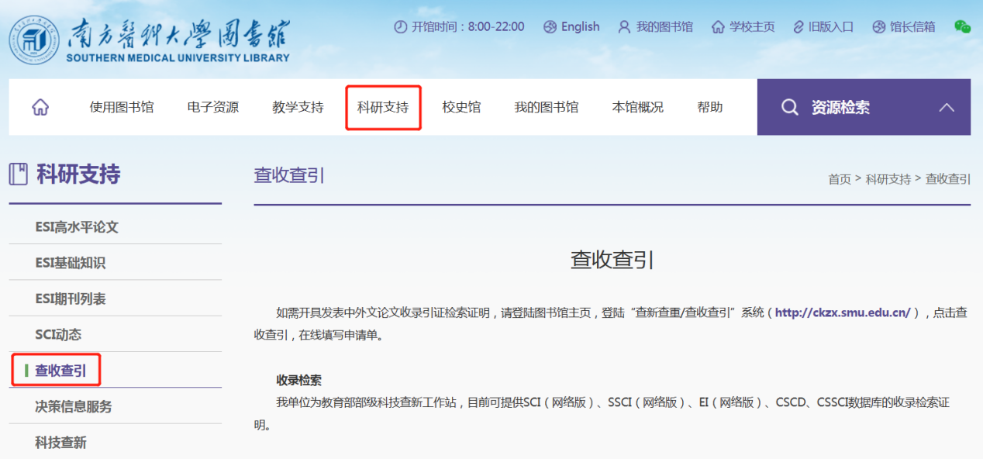Collapse the 资源检索 panel with the chevron

[947, 108]
